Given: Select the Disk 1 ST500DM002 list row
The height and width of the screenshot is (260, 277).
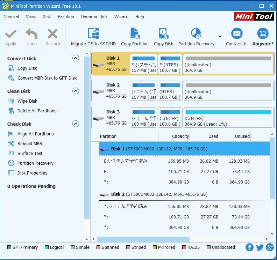Looking at the screenshot, I should coord(184,149).
